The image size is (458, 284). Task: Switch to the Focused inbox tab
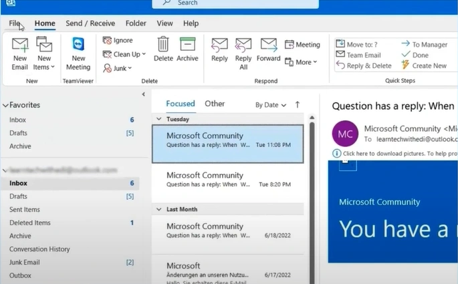click(x=181, y=104)
